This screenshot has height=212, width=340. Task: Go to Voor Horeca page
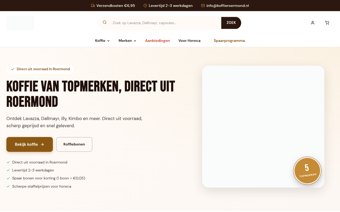189,41
